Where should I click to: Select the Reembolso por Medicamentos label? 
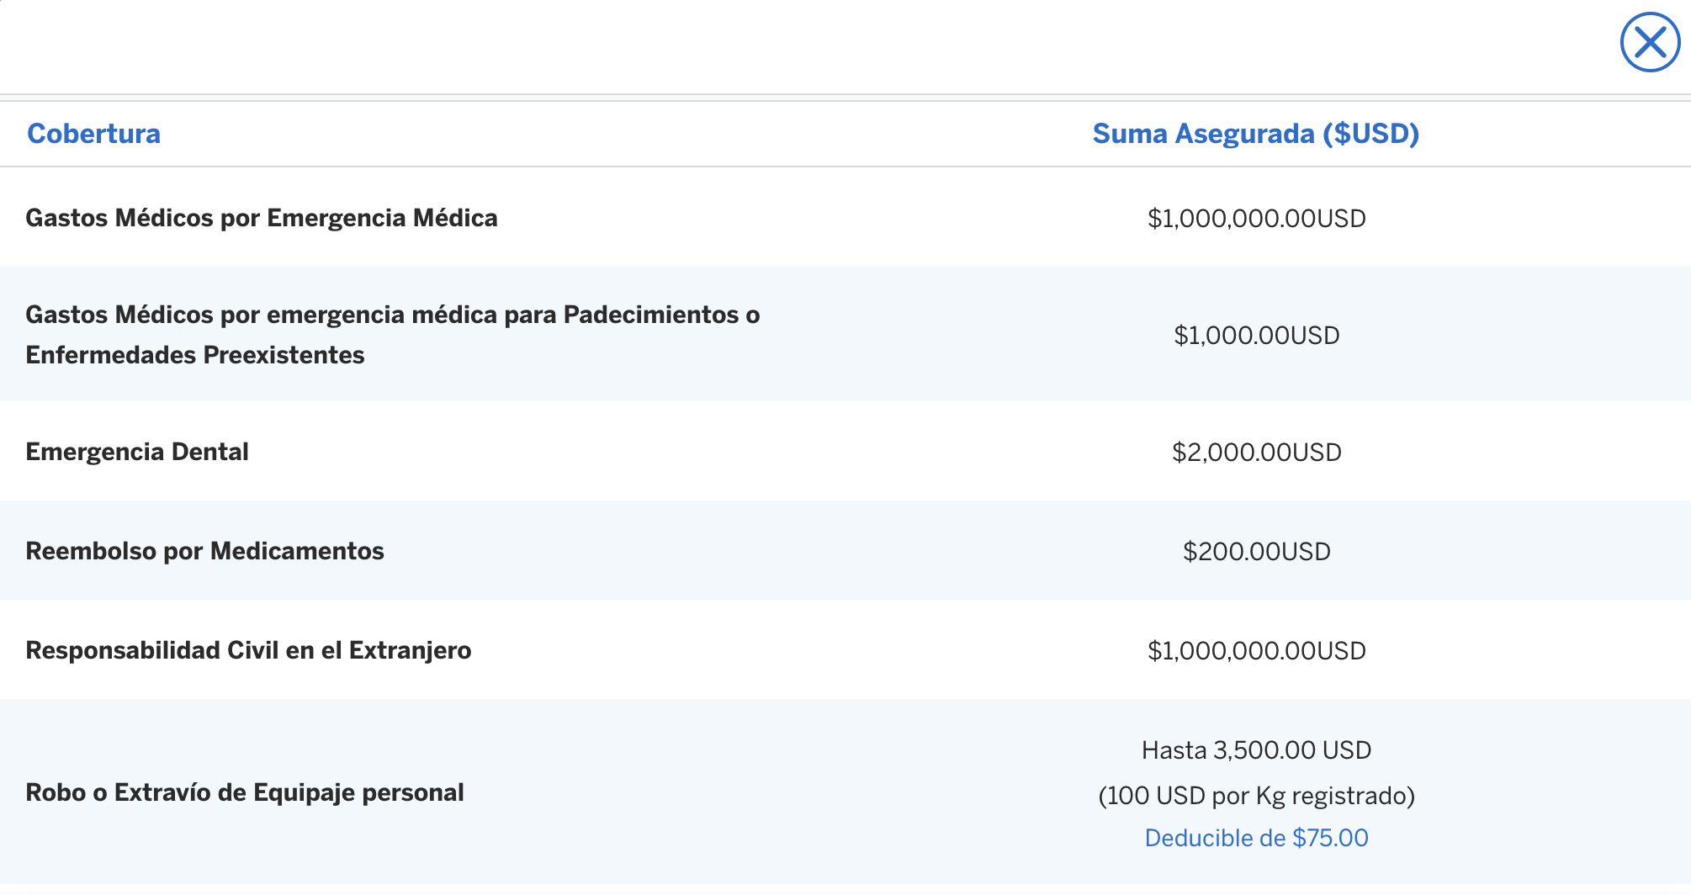[x=204, y=551]
